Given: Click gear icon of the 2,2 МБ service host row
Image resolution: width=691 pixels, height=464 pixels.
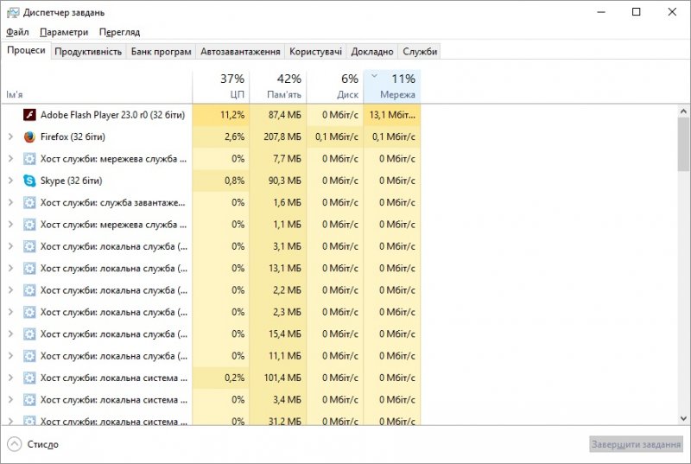Looking at the screenshot, I should [x=29, y=290].
